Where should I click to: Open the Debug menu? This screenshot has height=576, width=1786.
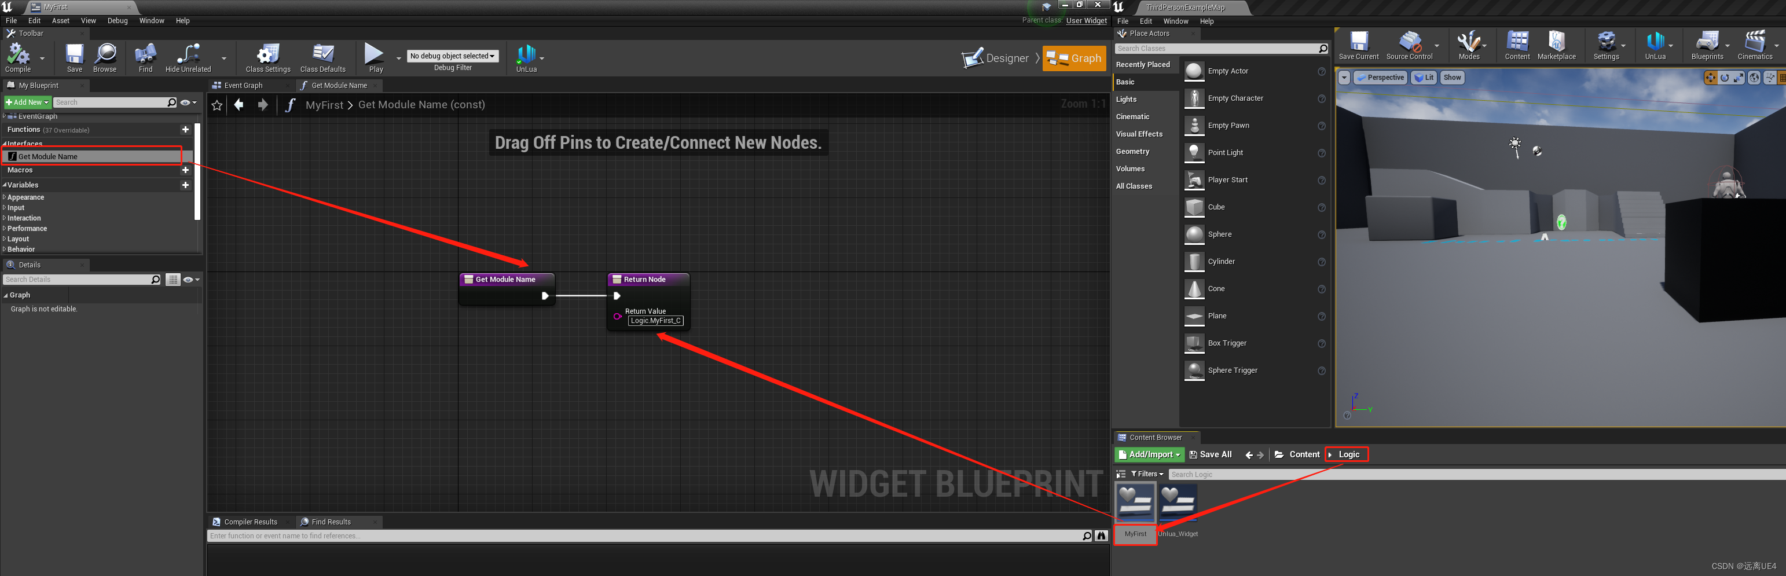(117, 21)
